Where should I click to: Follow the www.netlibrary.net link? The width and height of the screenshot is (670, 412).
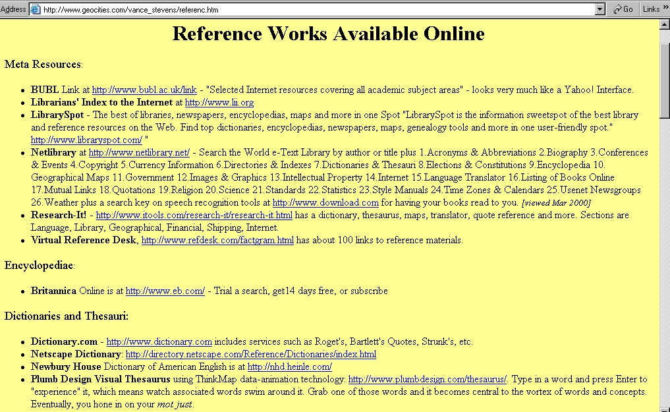[x=139, y=153]
